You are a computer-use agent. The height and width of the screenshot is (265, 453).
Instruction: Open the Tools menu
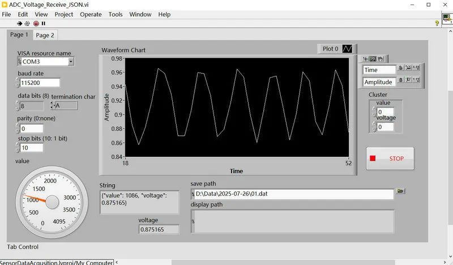tap(116, 14)
